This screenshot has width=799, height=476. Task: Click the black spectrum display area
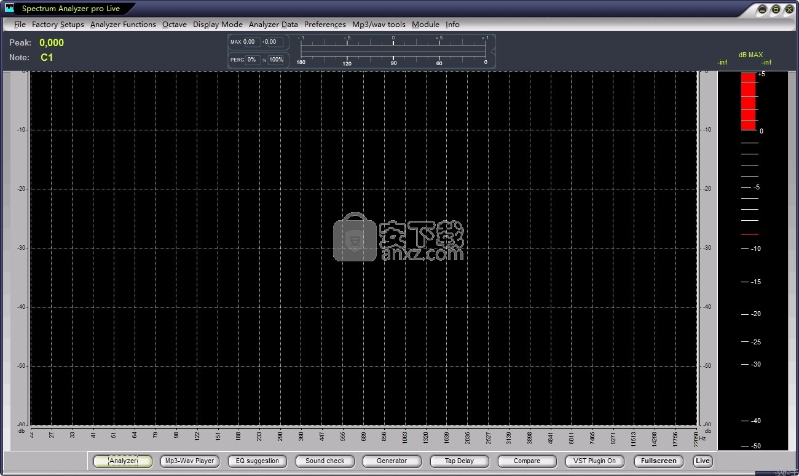tap(363, 248)
